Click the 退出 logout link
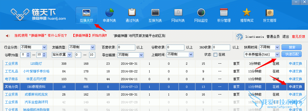This screenshot has width=308, height=111. tap(286, 36)
